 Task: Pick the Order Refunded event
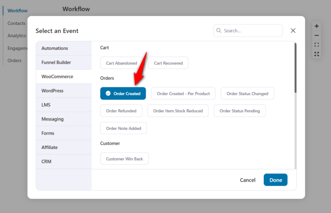pyautogui.click(x=121, y=111)
